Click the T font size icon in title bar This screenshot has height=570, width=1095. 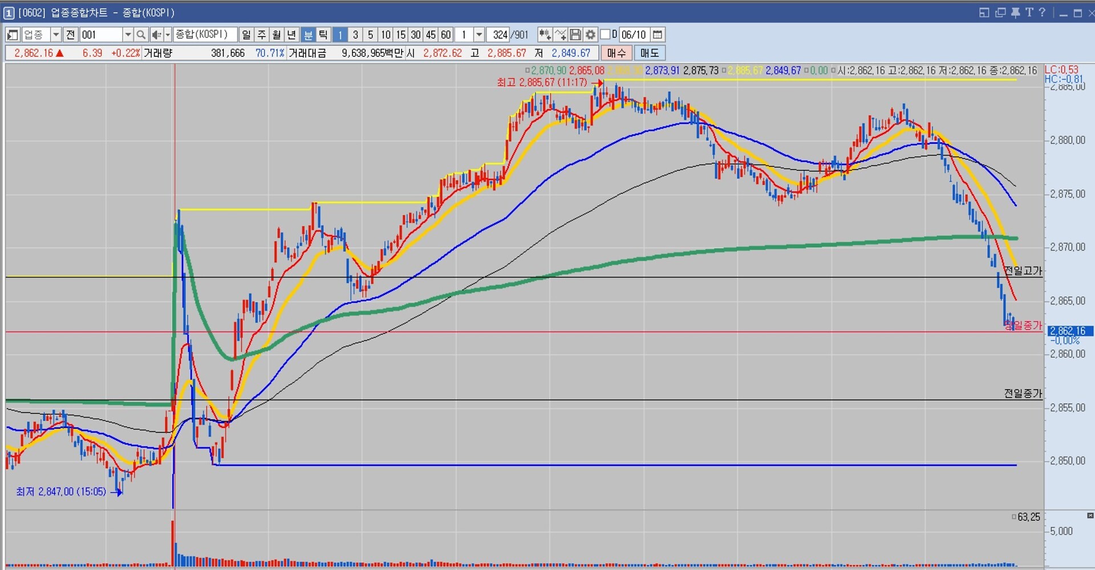1029,13
